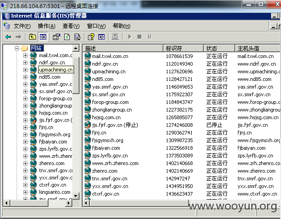281x219 pixels.
Task: Pause the selected site with the pause icon
Action: tap(149, 37)
